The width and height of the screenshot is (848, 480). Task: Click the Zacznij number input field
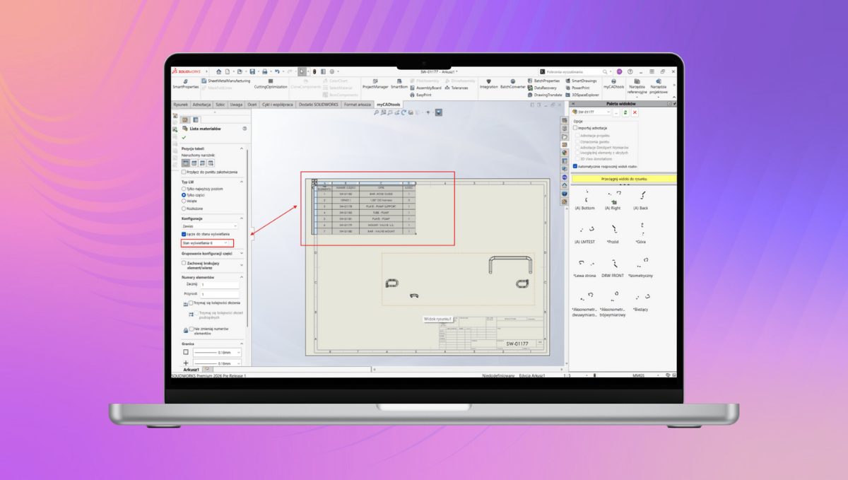coord(219,284)
